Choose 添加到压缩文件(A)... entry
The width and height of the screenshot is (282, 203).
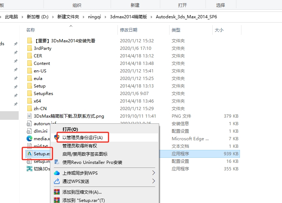point(82,192)
